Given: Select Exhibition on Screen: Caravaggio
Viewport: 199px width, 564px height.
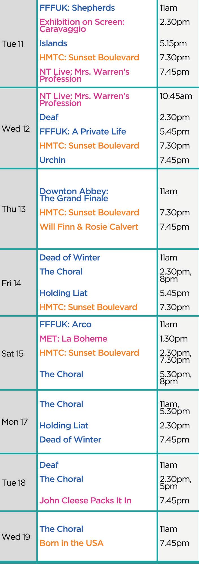Looking at the screenshot, I should click(82, 25).
